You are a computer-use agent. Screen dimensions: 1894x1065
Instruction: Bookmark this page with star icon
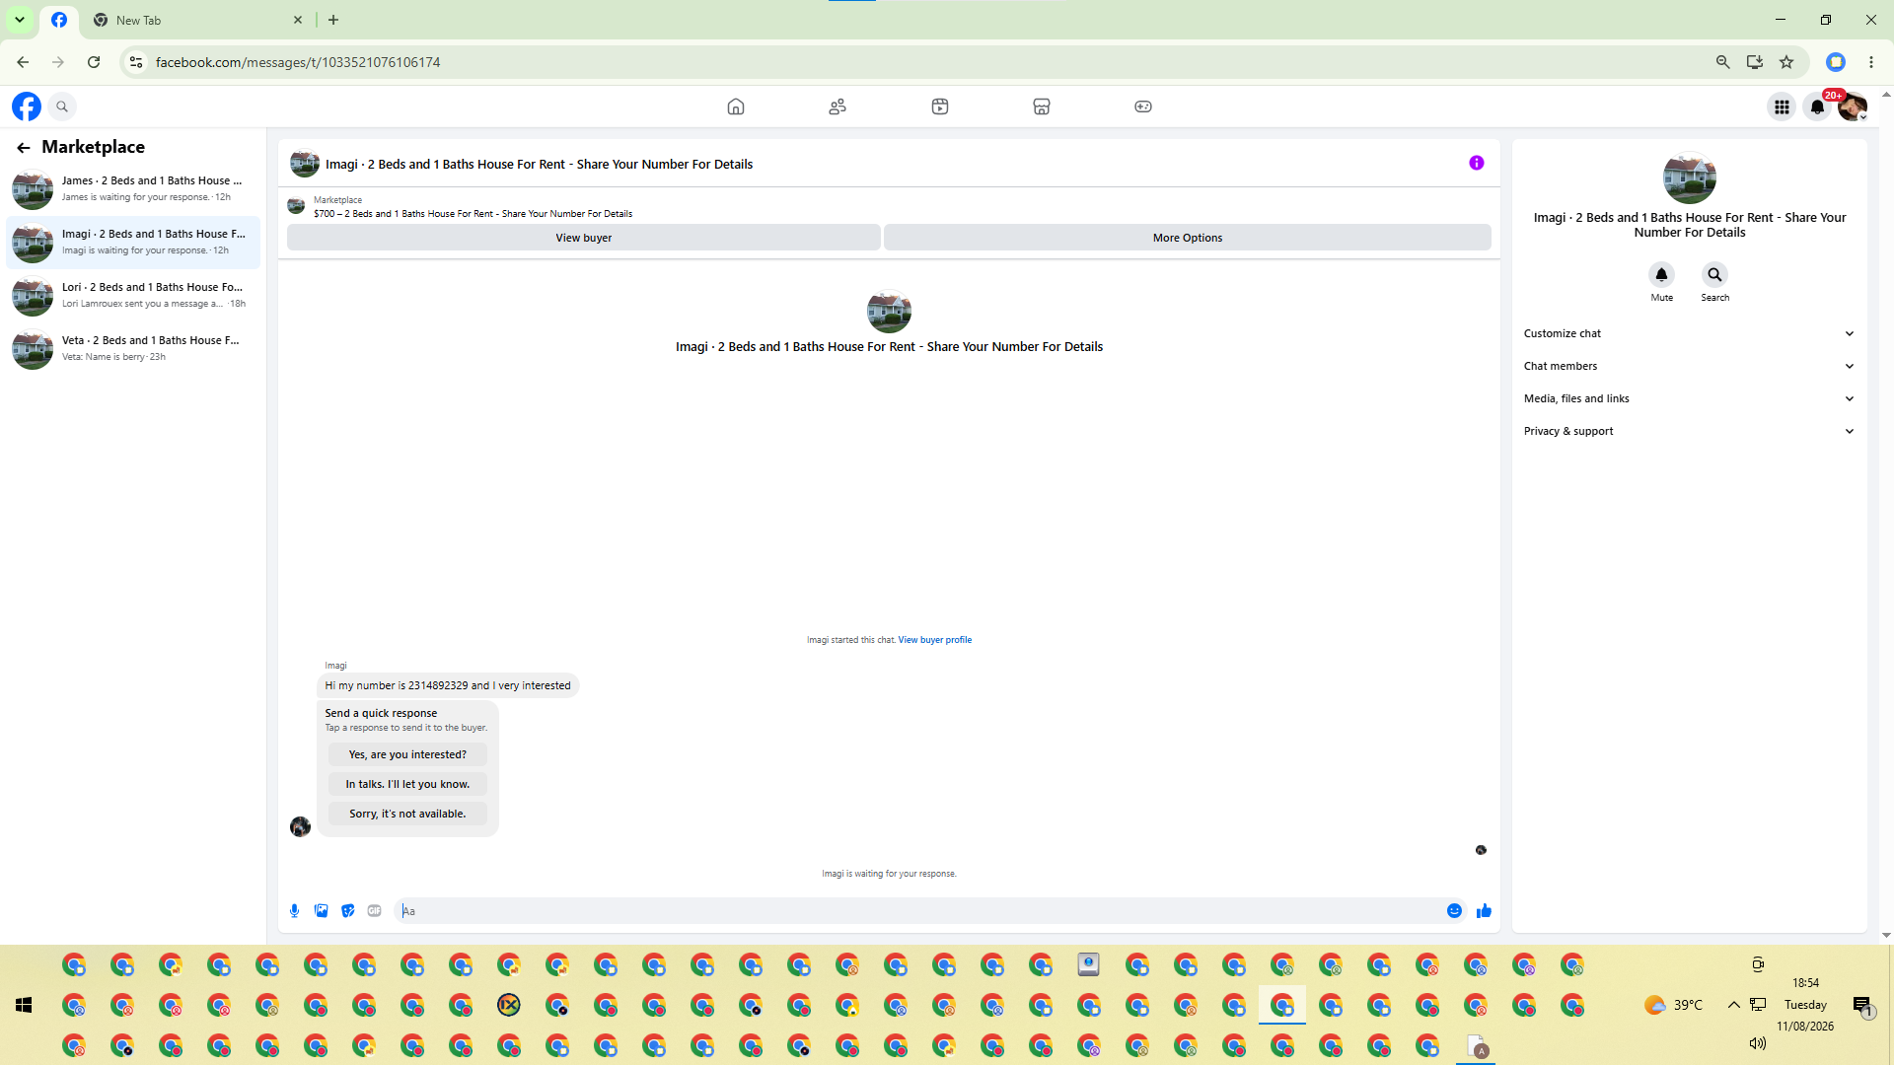pos(1786,62)
